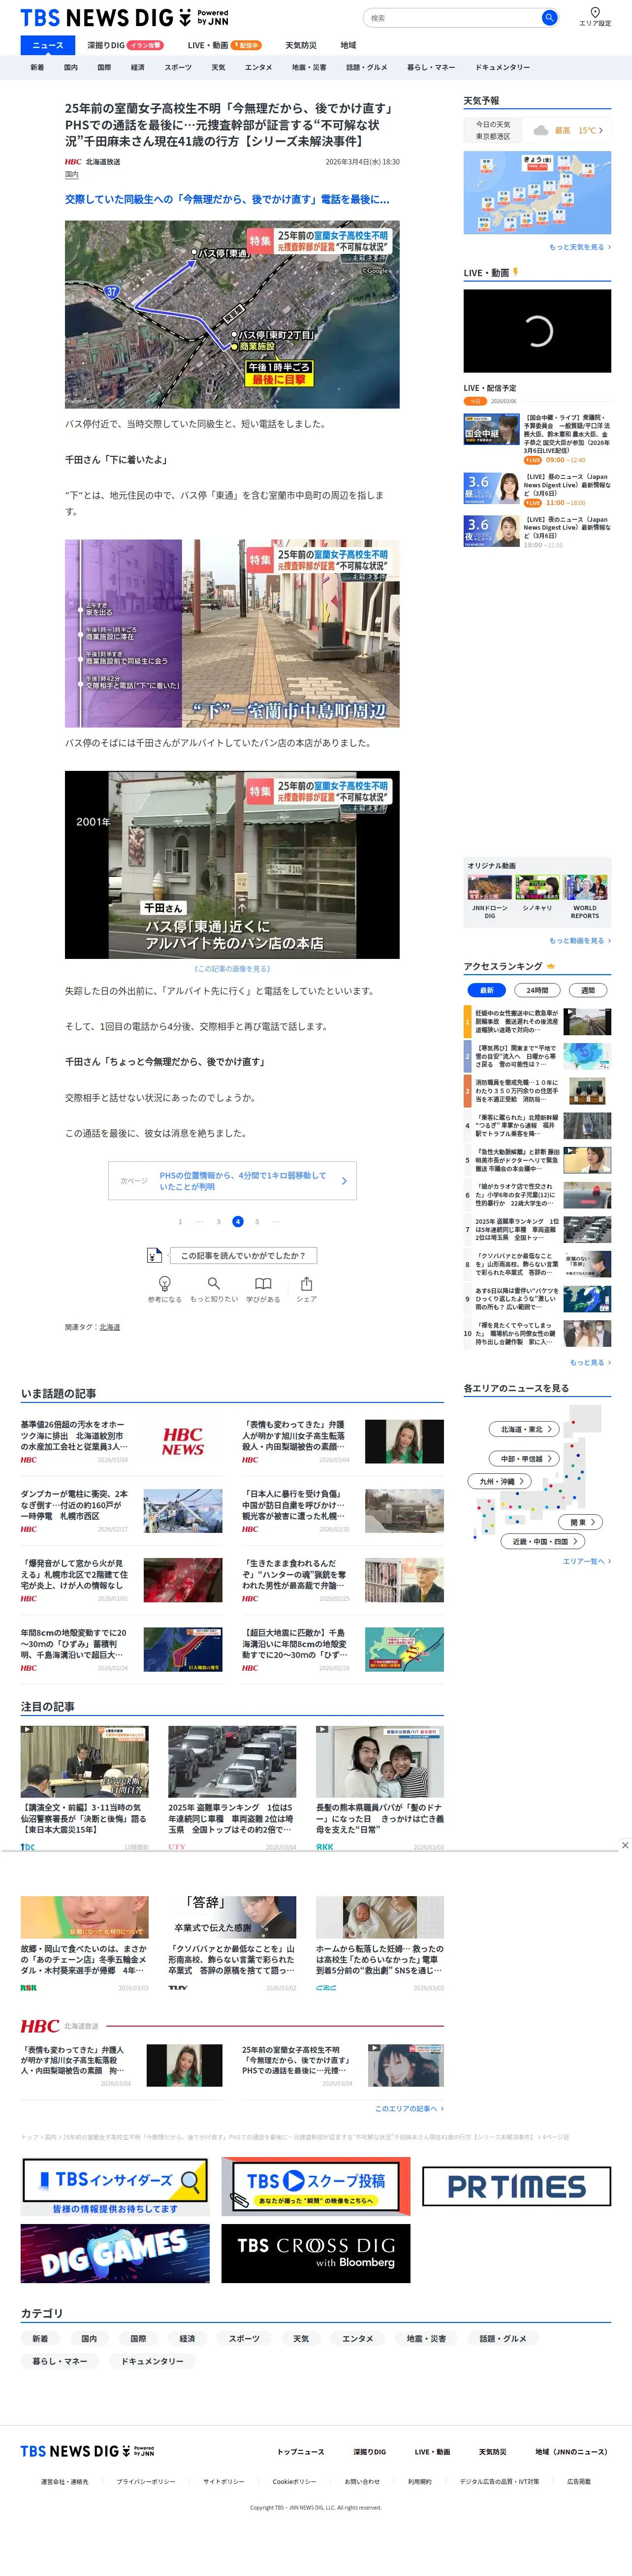This screenshot has height=2576, width=632.
Task: Select the 天気防災 tab
Action: [301, 45]
